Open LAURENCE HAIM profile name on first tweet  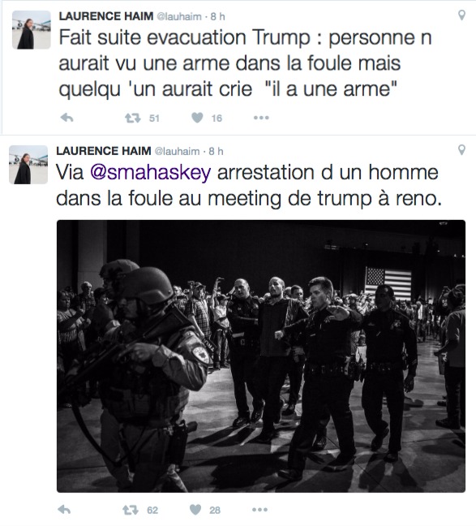(106, 16)
